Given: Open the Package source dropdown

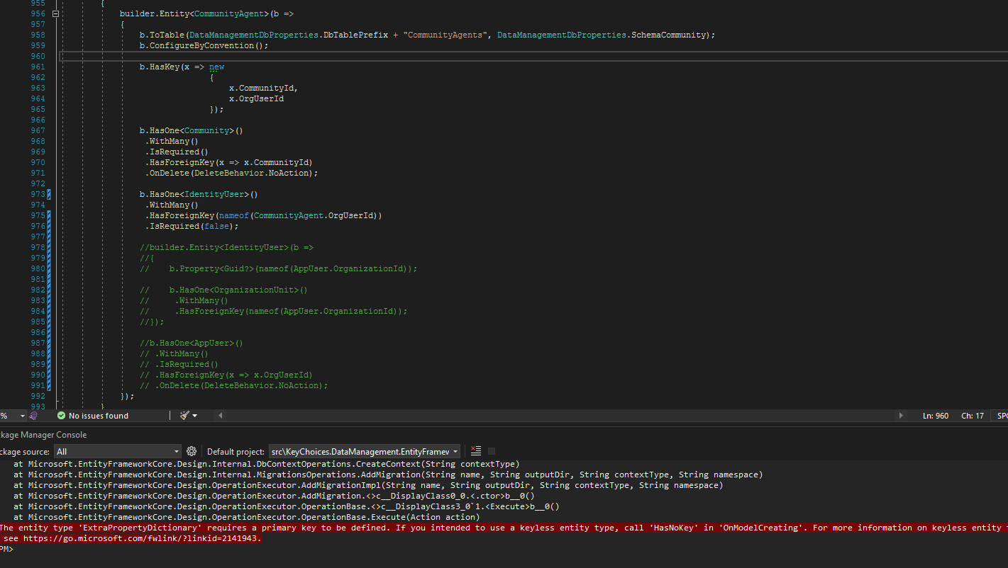Looking at the screenshot, I should [x=177, y=451].
